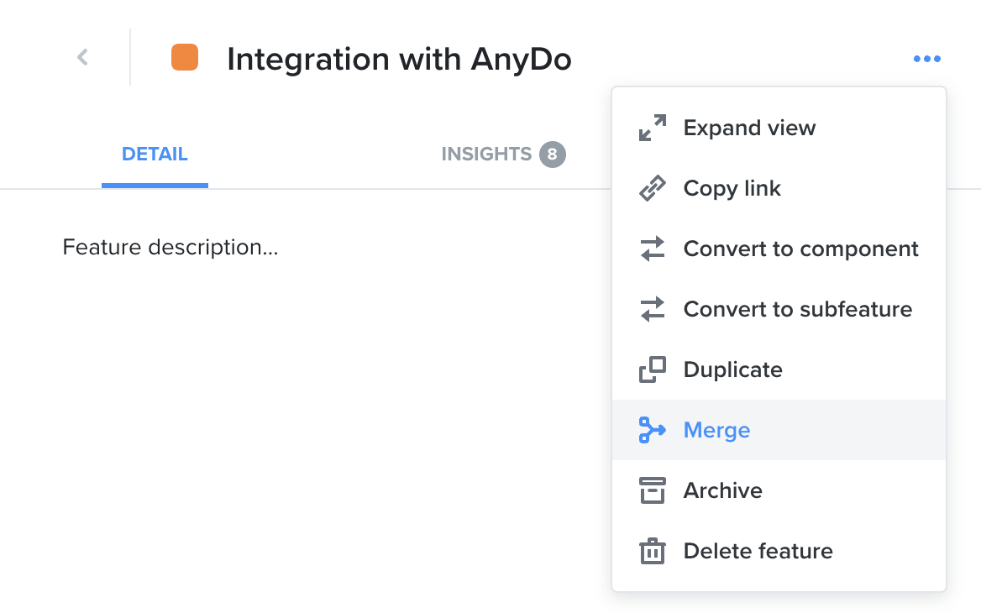Click the Duplicate squares icon
Viewport: 981px width, 613px height.
pyautogui.click(x=653, y=369)
